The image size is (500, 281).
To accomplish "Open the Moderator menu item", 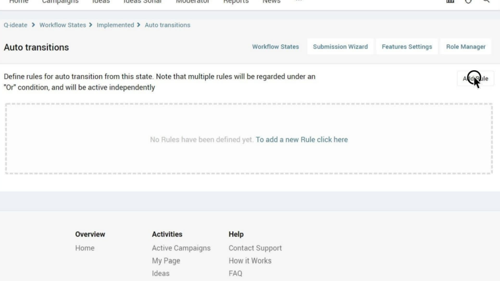I will tap(192, 2).
